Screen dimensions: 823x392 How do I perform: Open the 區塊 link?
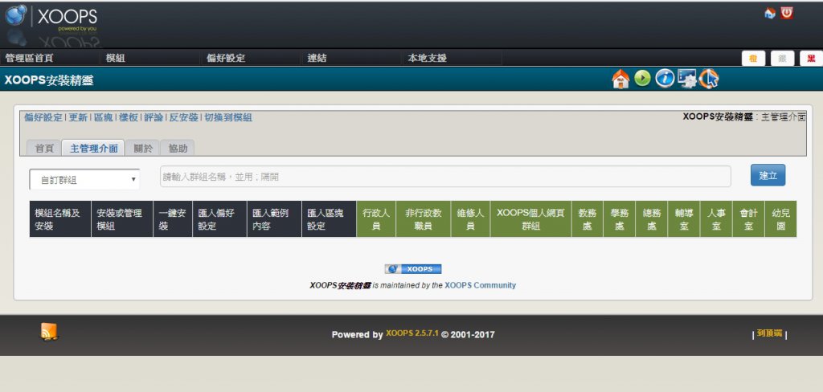(104, 117)
